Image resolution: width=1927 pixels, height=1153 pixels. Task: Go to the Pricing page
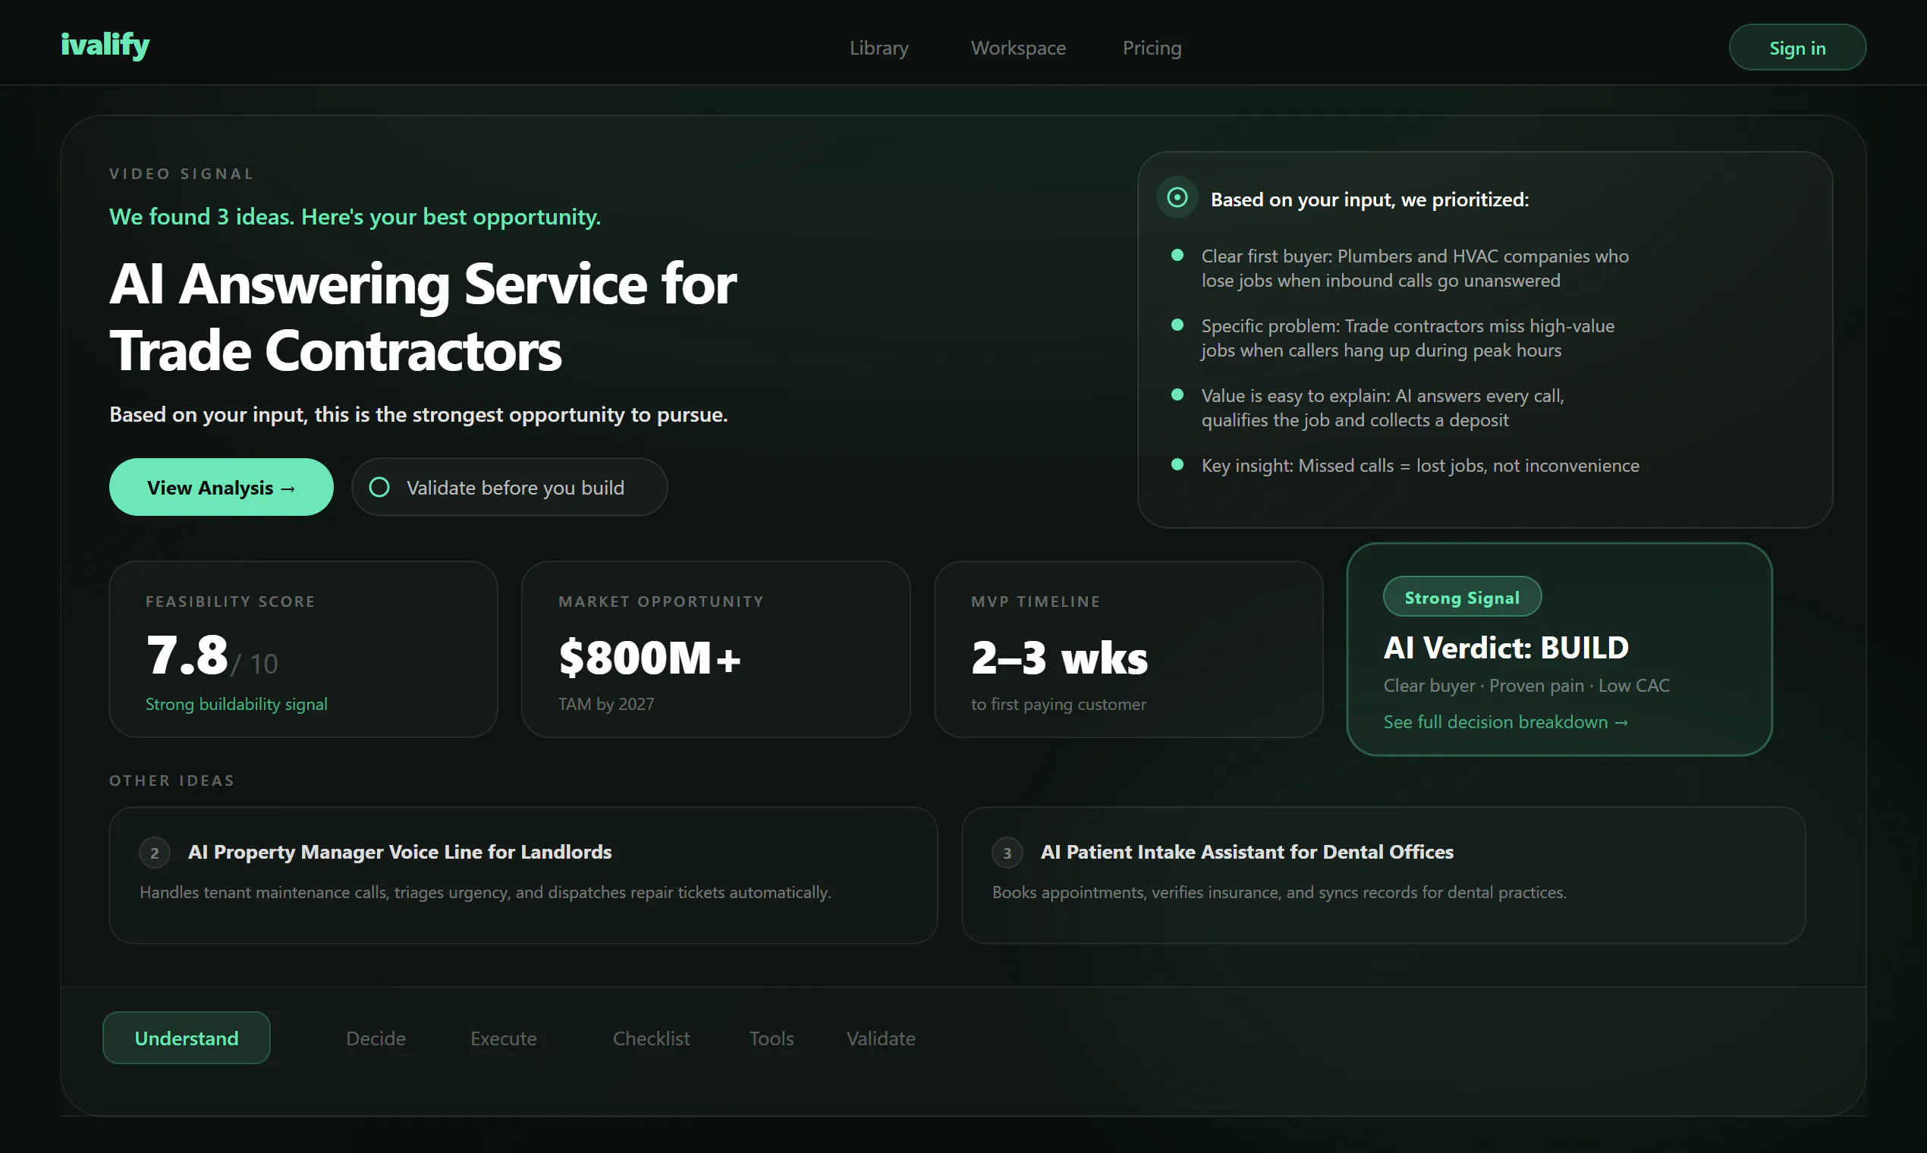[x=1152, y=49]
